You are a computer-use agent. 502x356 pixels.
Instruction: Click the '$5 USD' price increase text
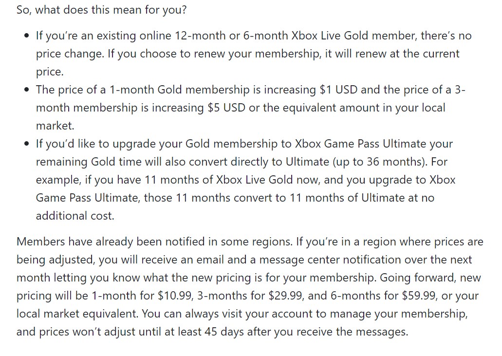(226, 108)
